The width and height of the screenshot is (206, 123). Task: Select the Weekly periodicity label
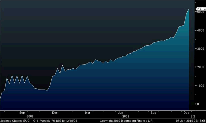45,121
